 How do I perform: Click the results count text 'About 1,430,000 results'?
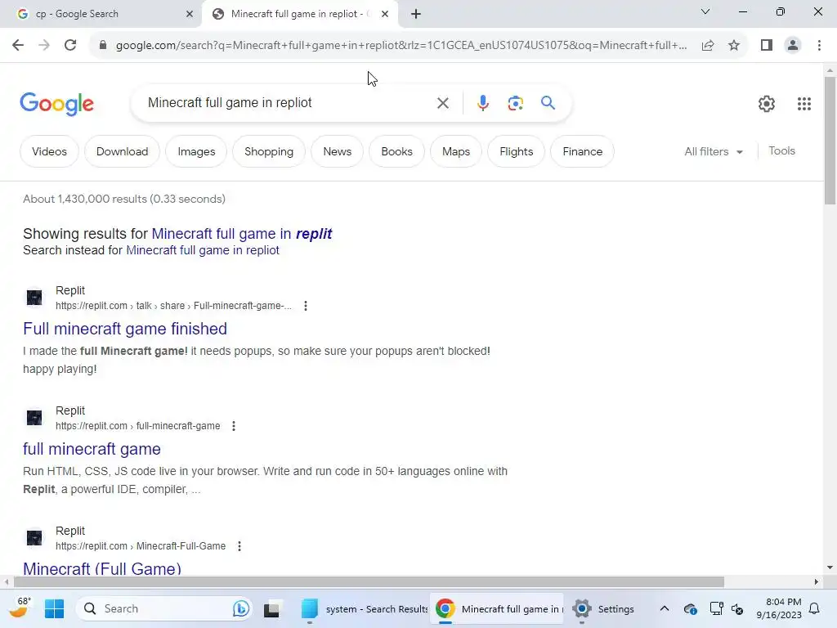coord(124,199)
